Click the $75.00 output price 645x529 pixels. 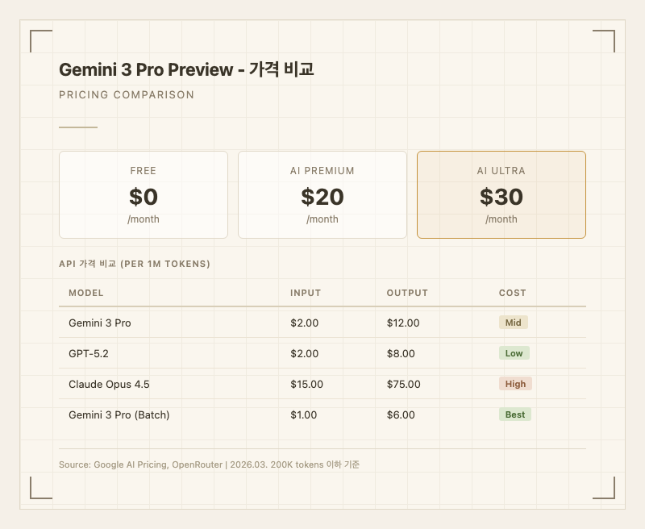(403, 384)
